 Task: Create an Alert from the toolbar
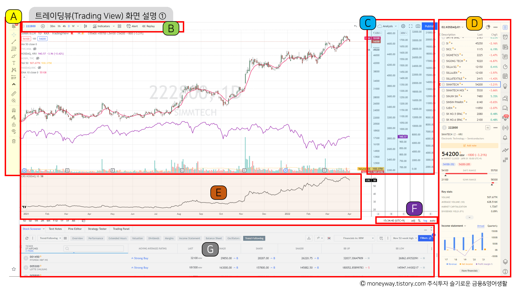click(132, 26)
